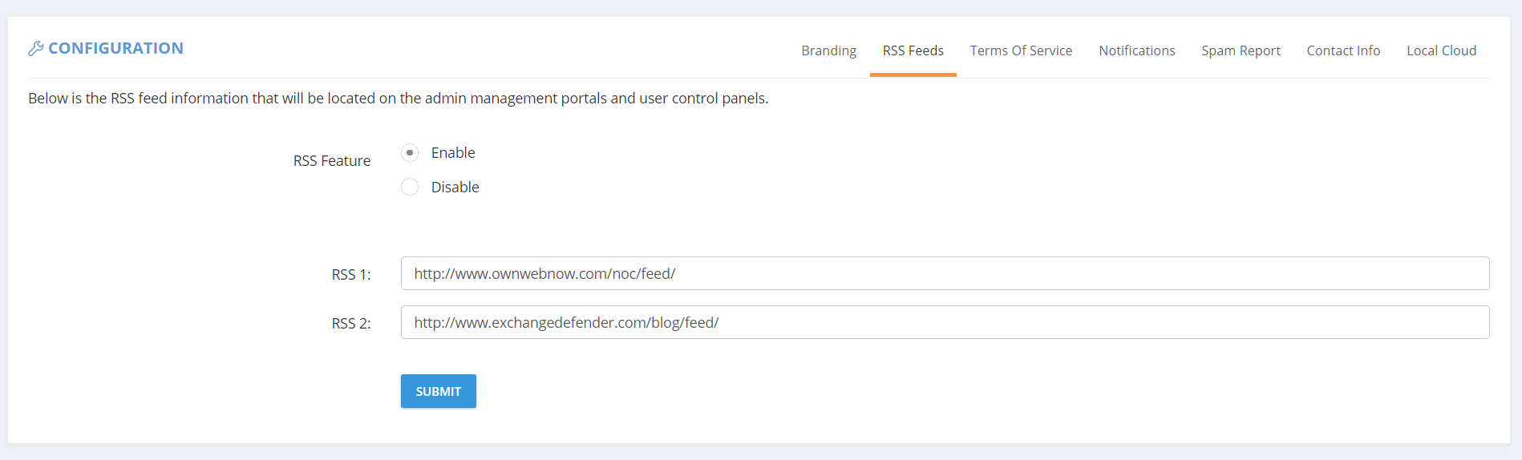Go to the Notifications tab
Screen dimensions: 1522x460
coord(1137,50)
